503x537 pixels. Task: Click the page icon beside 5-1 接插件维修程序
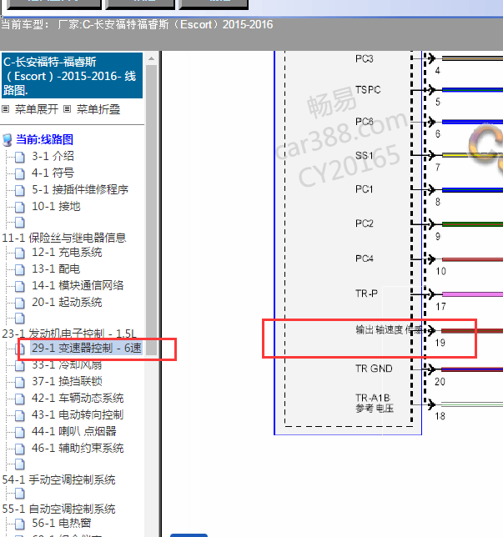pos(20,190)
